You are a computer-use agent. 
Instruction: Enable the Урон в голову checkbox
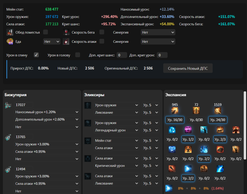[x=78, y=55]
